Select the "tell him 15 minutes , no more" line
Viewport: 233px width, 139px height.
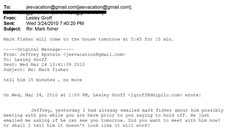click(x=42, y=80)
